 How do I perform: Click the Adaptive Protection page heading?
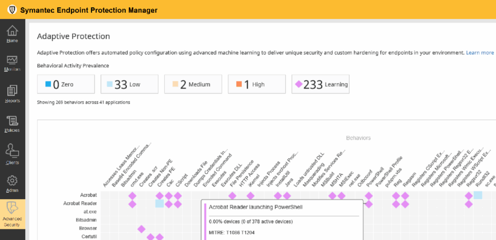click(x=74, y=36)
